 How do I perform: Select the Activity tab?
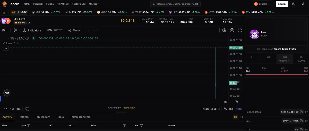pyautogui.click(x=7, y=117)
